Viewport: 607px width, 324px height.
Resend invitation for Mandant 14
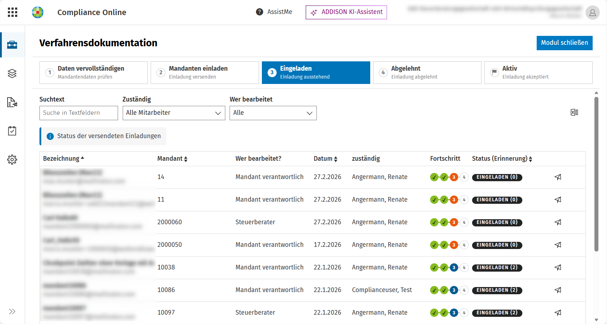(x=558, y=177)
